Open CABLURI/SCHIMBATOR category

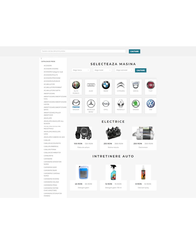[x=52, y=153]
